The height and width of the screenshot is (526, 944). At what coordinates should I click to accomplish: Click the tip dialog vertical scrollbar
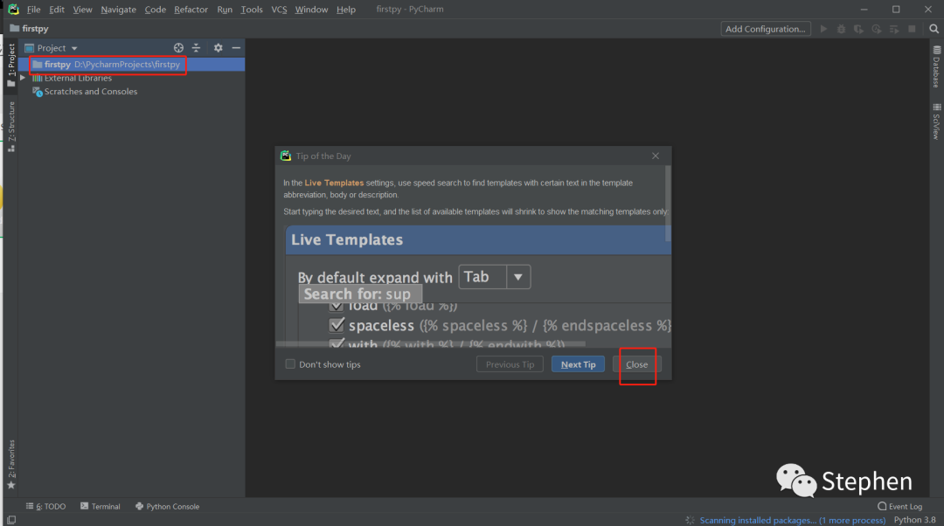668,203
